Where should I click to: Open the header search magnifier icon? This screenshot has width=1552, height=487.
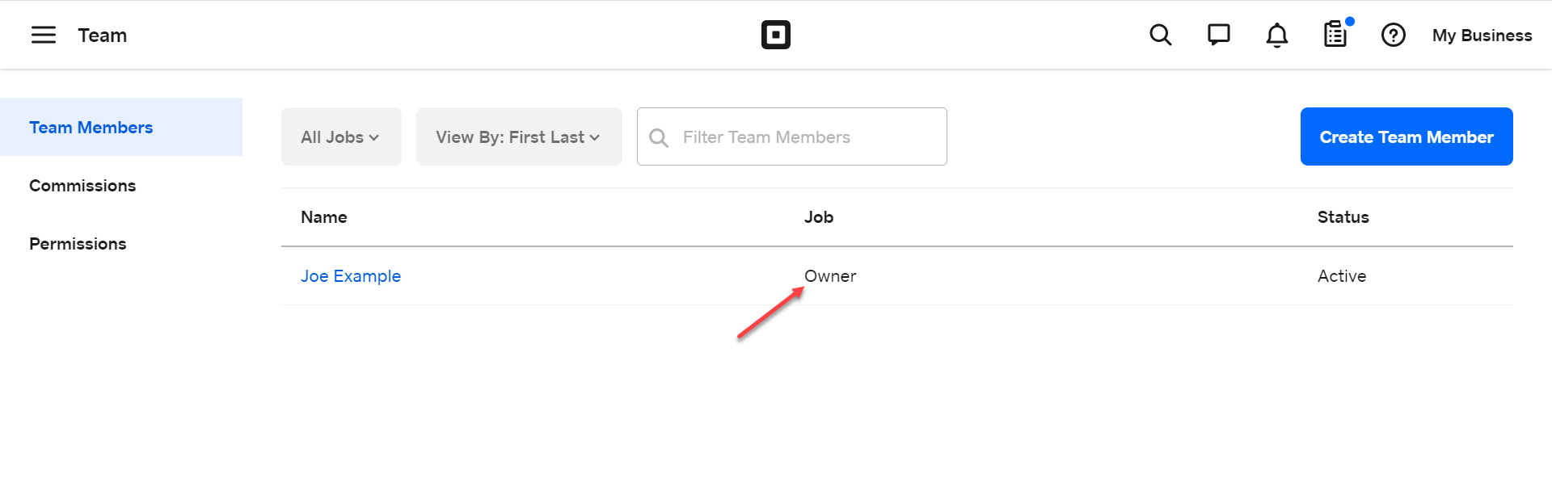(1160, 35)
